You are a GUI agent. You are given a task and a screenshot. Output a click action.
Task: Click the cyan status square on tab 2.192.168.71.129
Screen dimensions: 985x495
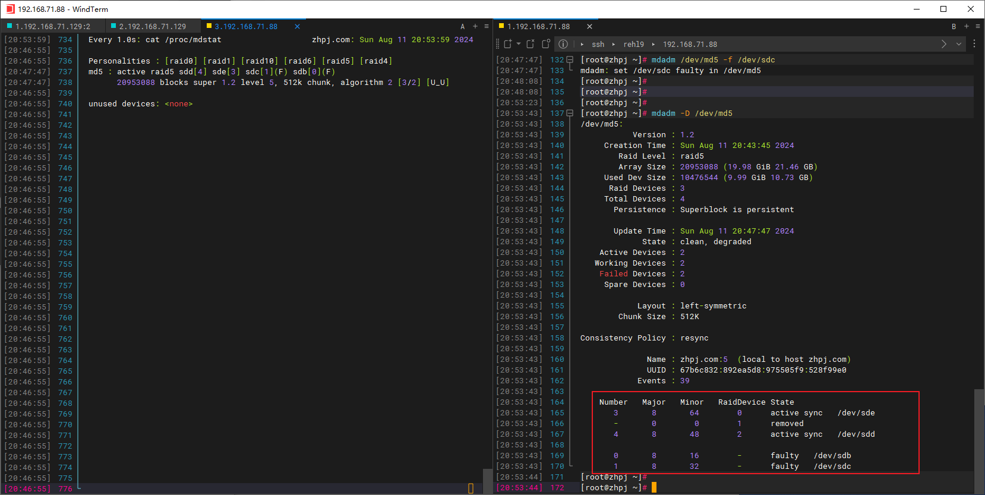(113, 26)
